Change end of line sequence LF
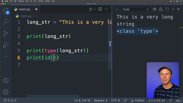This screenshot has width=183, height=103. coord(125,100)
